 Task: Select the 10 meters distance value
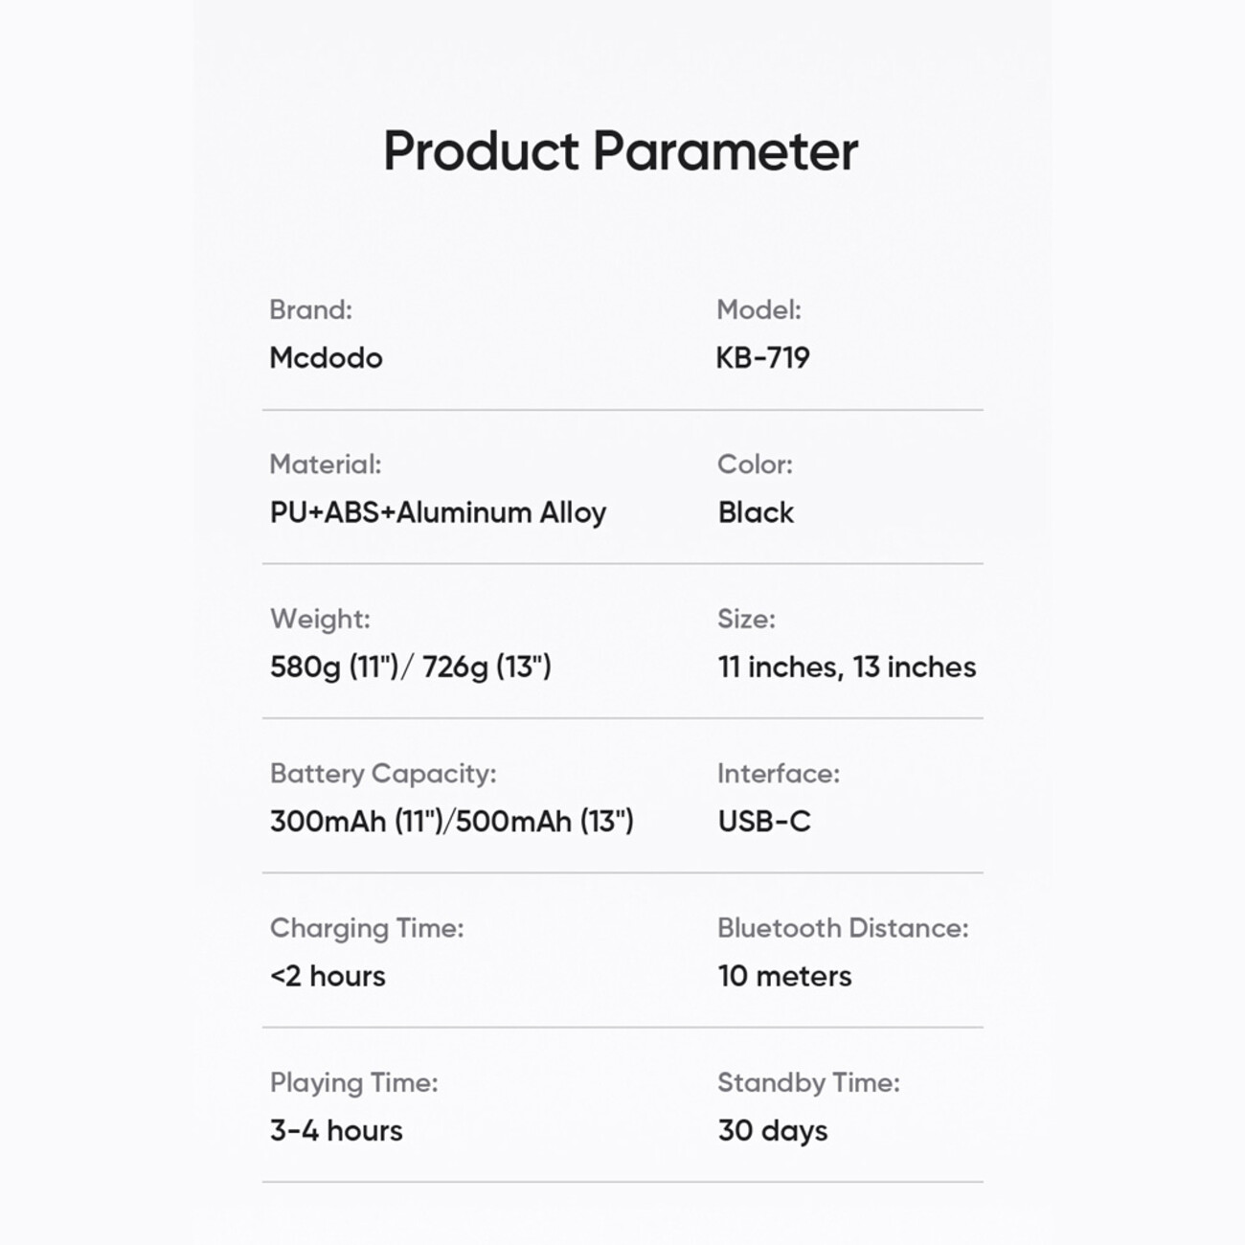[784, 976]
